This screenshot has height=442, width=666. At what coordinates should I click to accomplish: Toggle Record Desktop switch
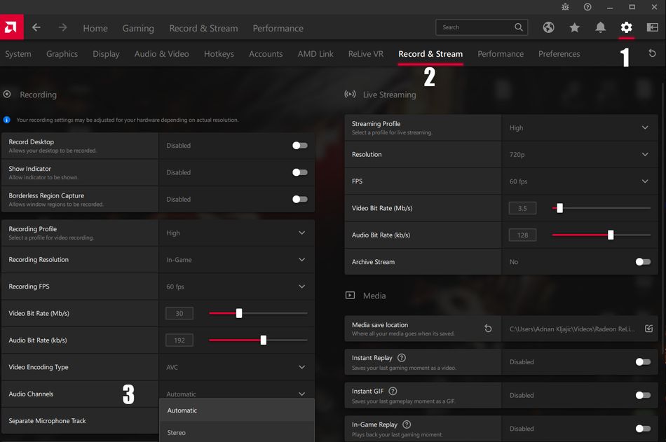pyautogui.click(x=299, y=145)
